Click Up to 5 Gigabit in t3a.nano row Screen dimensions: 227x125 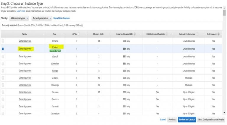tap(189, 92)
